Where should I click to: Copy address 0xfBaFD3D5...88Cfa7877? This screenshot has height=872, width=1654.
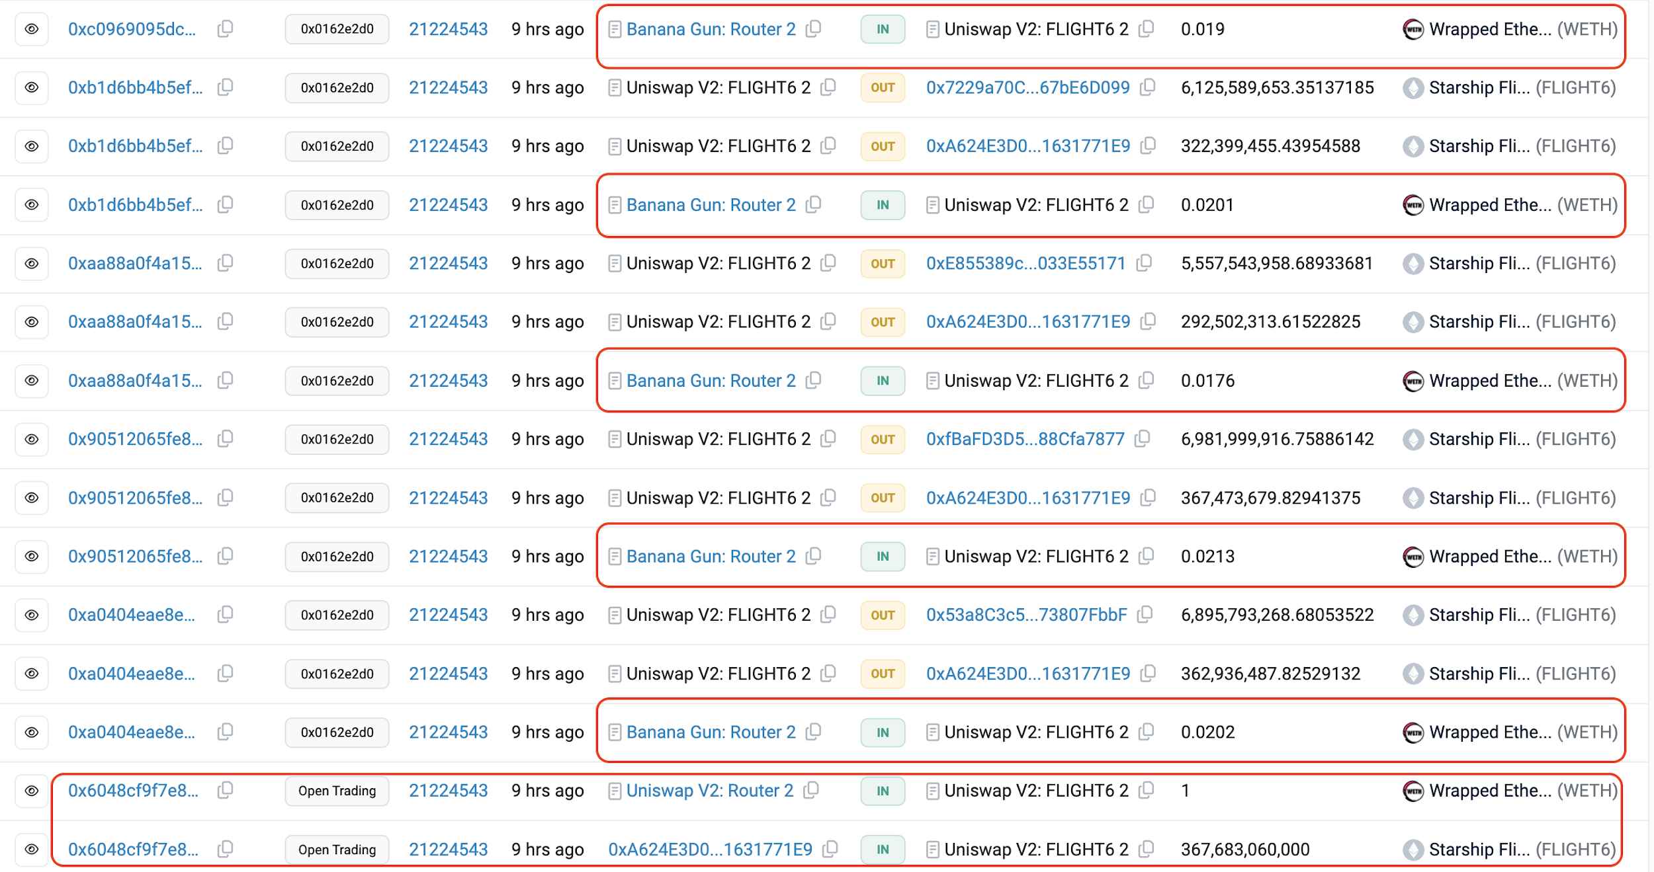(x=1143, y=439)
